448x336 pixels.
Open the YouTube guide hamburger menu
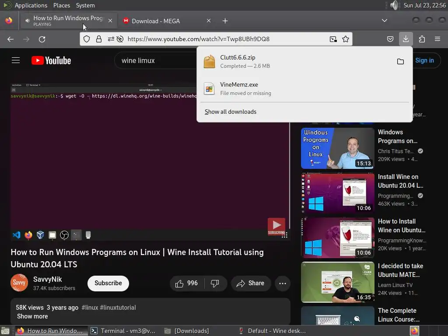click(x=16, y=60)
